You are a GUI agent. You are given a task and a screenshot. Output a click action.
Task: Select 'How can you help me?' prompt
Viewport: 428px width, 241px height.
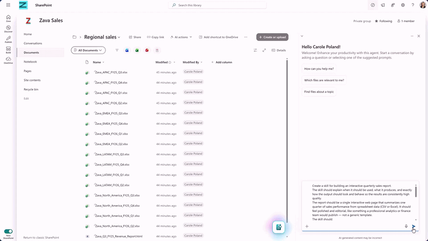pyautogui.click(x=319, y=69)
